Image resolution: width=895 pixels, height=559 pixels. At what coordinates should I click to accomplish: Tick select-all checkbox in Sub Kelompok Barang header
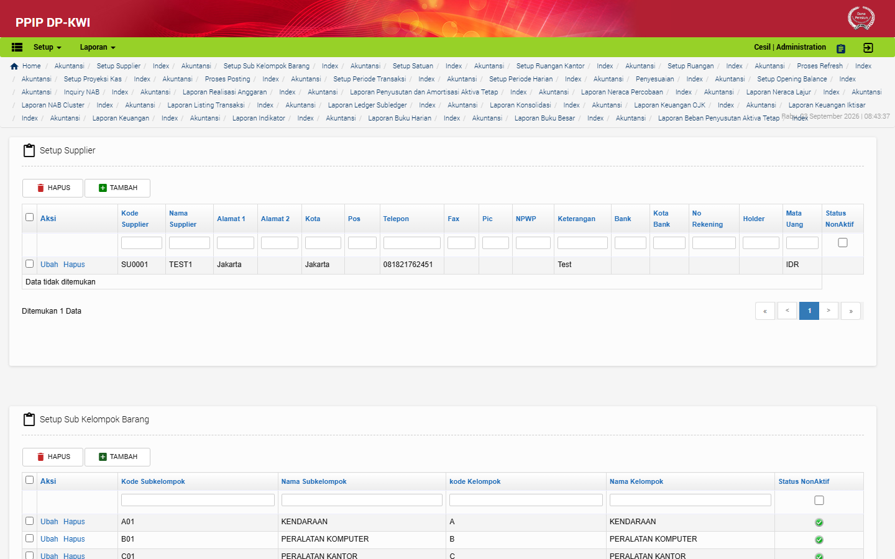(29, 480)
